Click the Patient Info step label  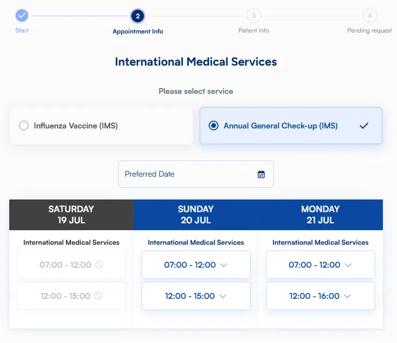click(254, 31)
